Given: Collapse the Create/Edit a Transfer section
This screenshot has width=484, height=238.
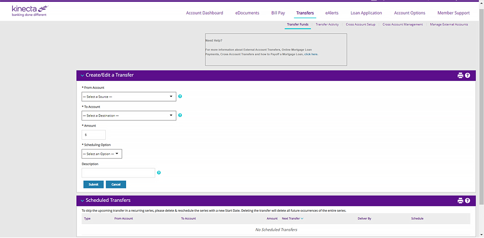Looking at the screenshot, I should coord(82,75).
